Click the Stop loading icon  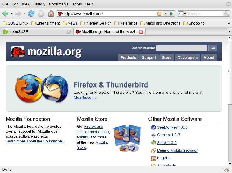coord(41,14)
